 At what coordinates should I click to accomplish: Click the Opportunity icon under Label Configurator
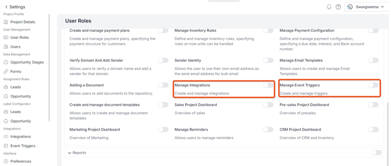[x=6, y=121]
